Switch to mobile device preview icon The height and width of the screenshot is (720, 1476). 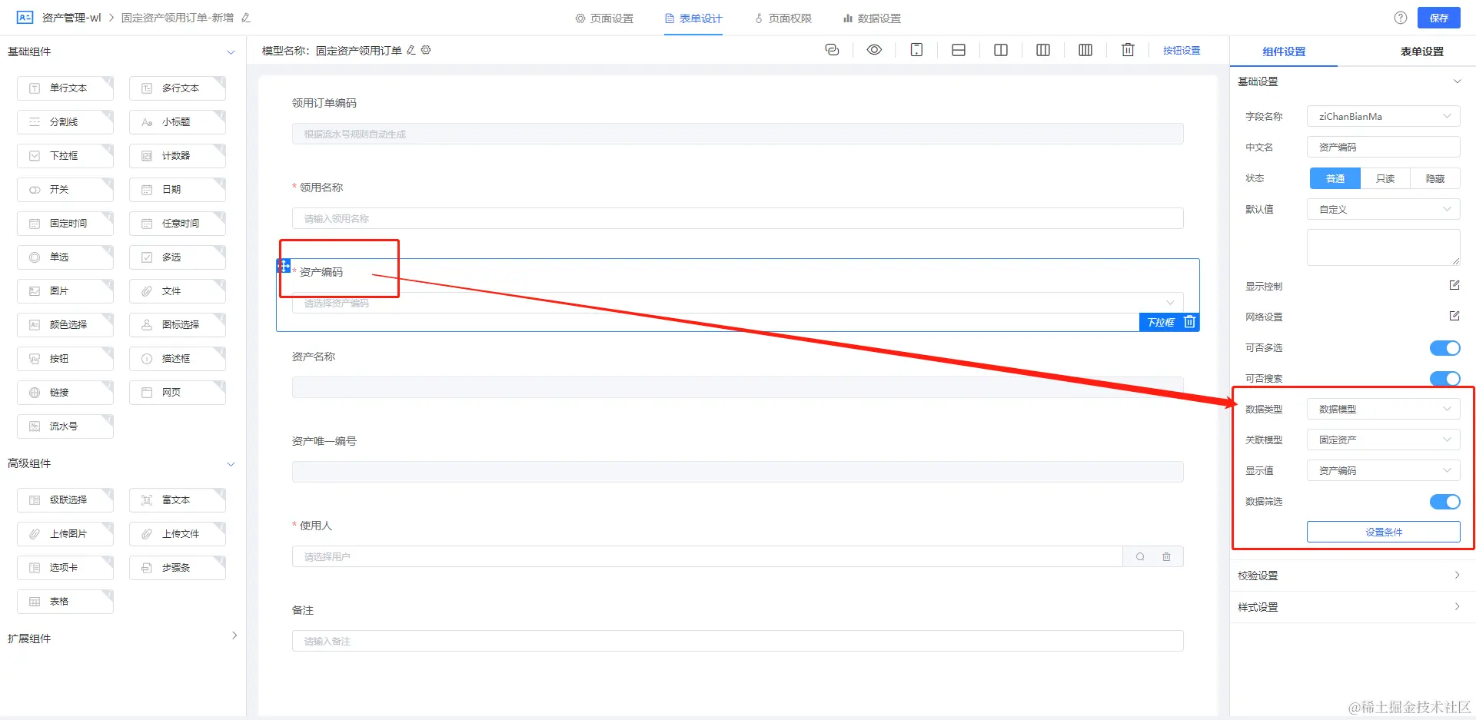916,50
